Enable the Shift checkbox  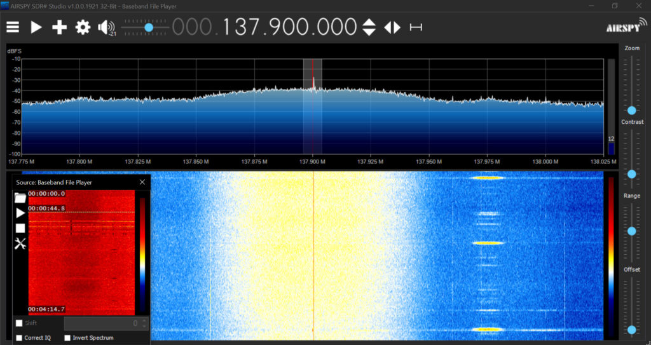[19, 323]
